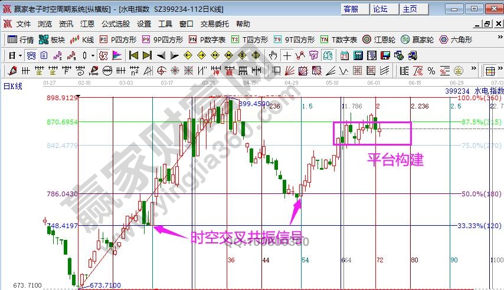Open the 公式选股 menu
This screenshot has height=290, width=504.
[116, 24]
